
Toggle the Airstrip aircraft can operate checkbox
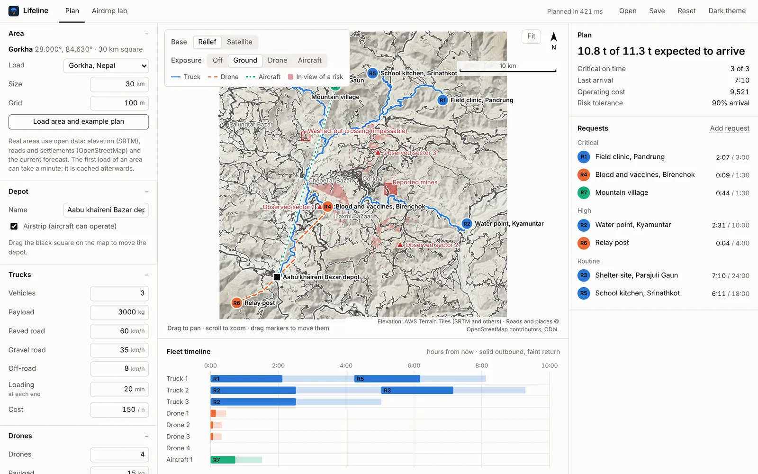14,227
